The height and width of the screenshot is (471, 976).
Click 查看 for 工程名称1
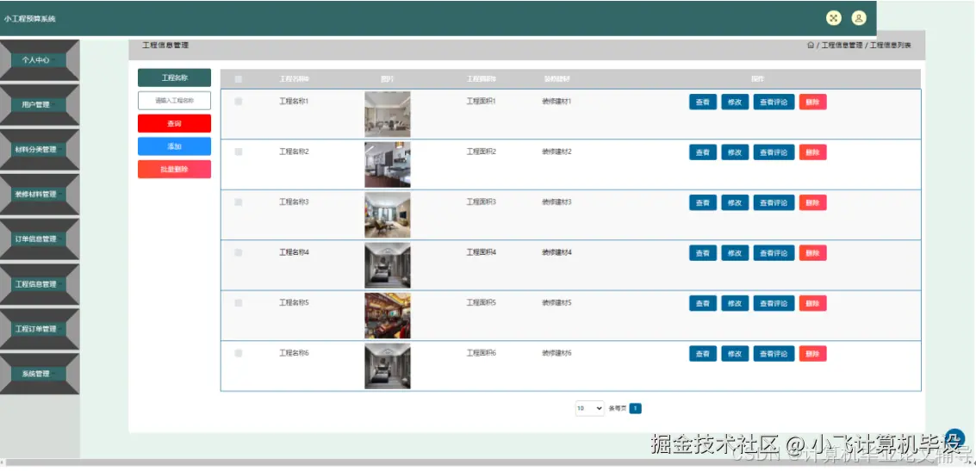click(703, 102)
